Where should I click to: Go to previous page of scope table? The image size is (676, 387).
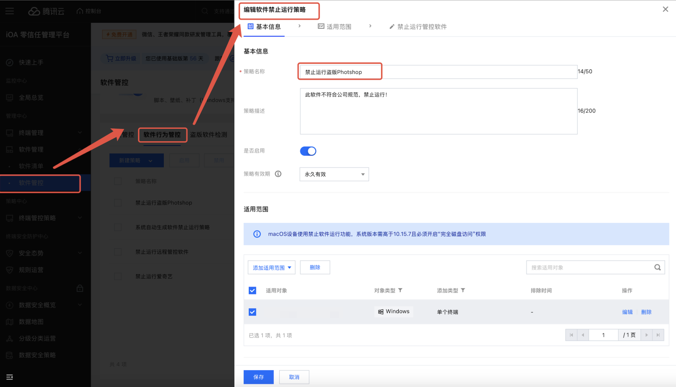click(583, 335)
